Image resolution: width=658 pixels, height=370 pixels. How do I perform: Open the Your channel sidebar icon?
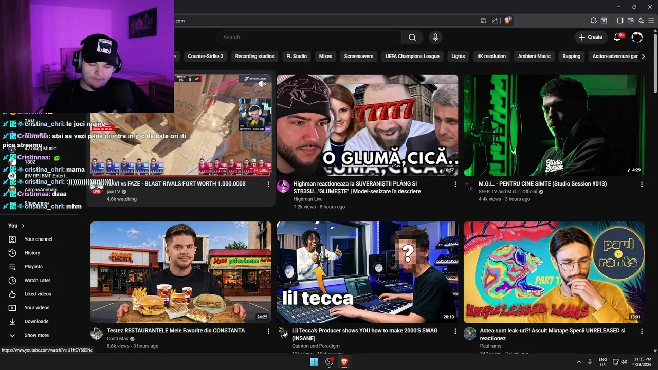tap(12, 239)
